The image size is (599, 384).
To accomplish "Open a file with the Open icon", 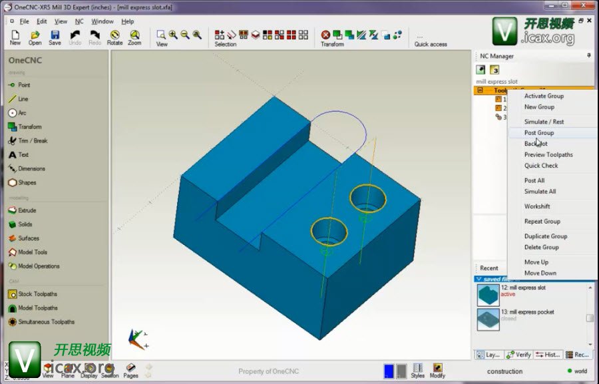I will point(35,37).
